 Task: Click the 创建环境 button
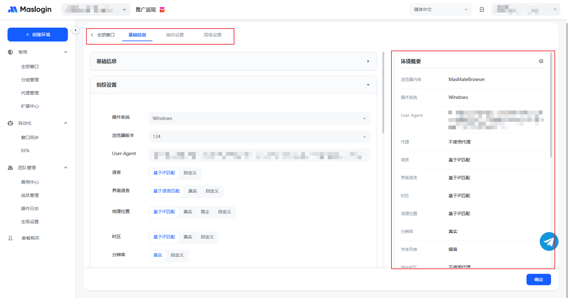(38, 35)
